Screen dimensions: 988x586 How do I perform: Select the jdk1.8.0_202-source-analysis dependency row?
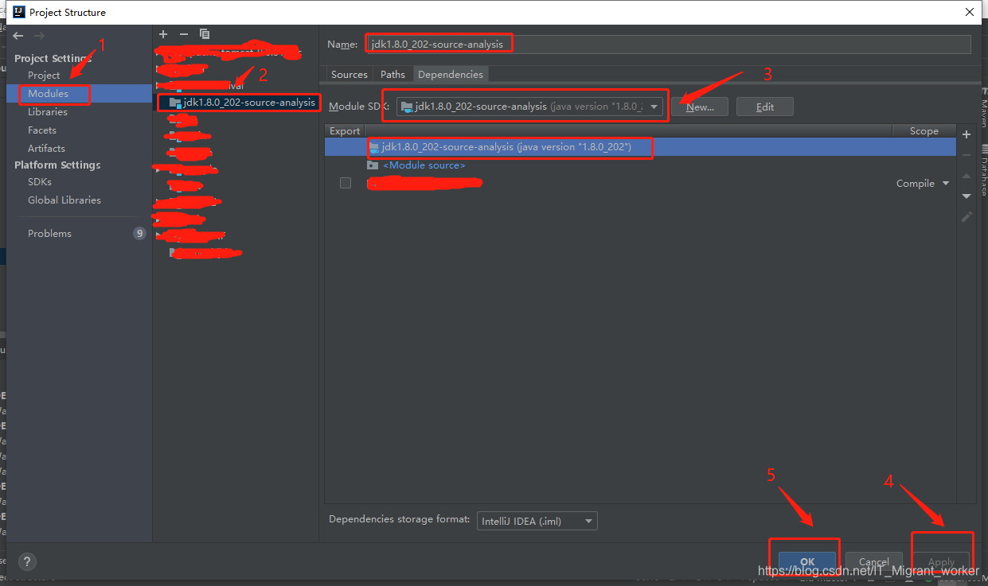[x=640, y=147]
